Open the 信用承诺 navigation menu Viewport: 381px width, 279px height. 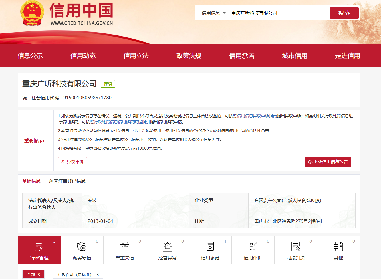(242, 56)
